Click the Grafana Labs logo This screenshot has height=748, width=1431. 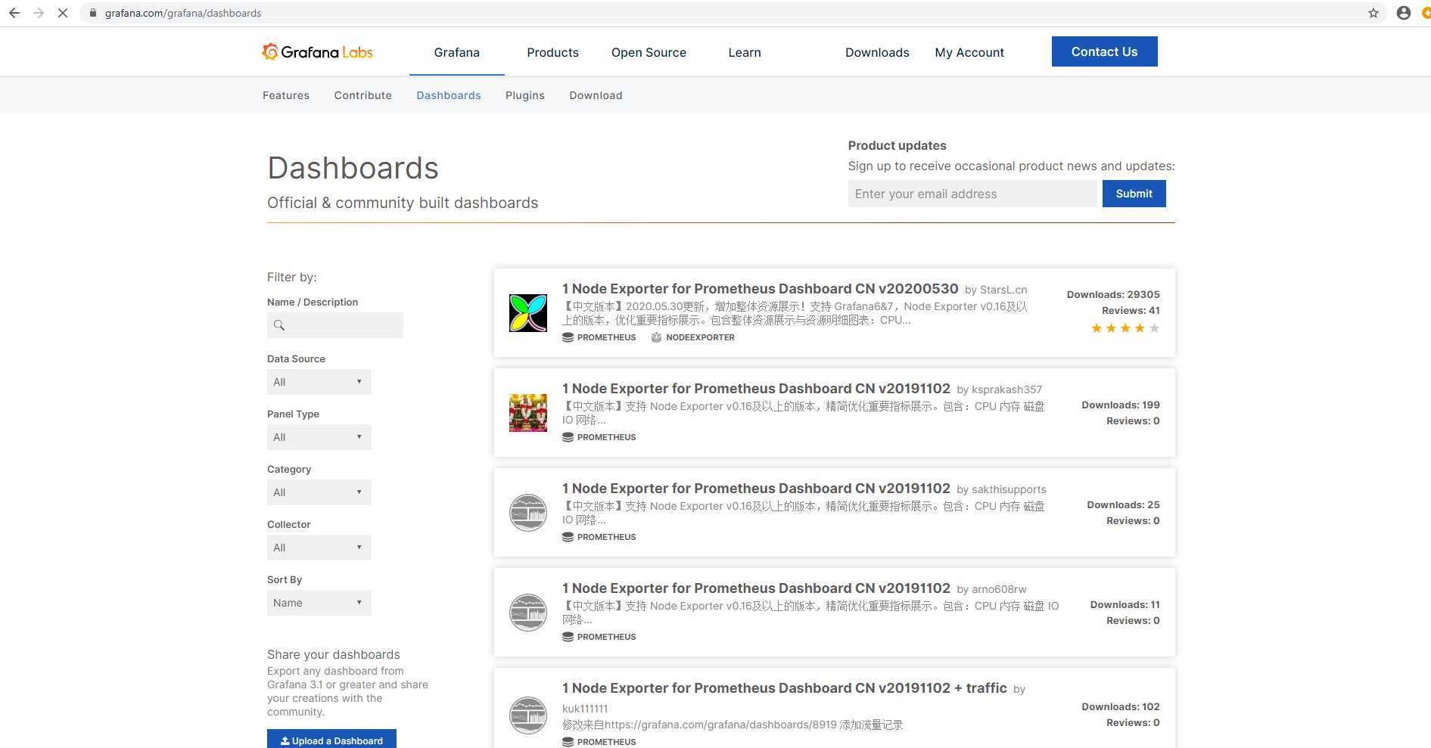[x=317, y=51]
